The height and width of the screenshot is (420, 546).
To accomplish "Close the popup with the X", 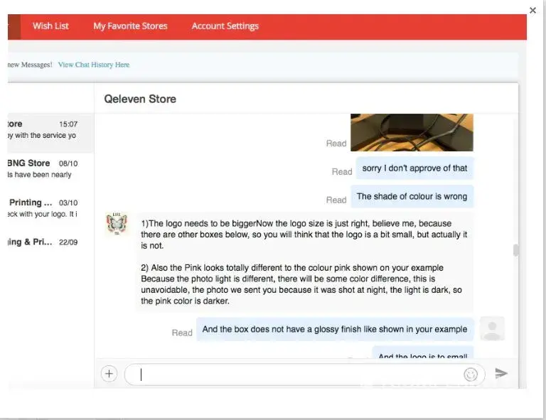I will (x=533, y=11).
